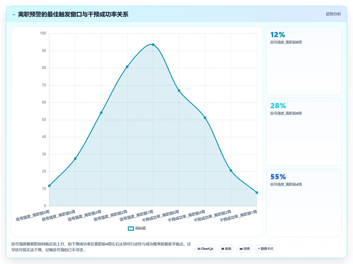This screenshot has width=353, height=264.
Task: Click the x-axis label 信号强度_离职前1周
Action: pos(136,216)
